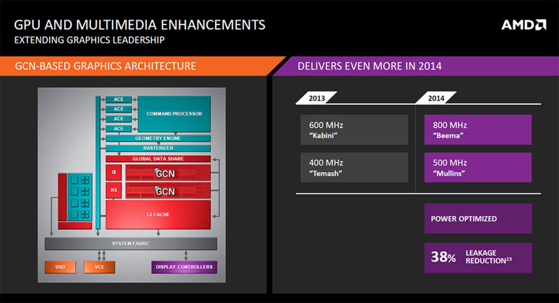
Task: Click the K$ cache block
Action: click(114, 190)
